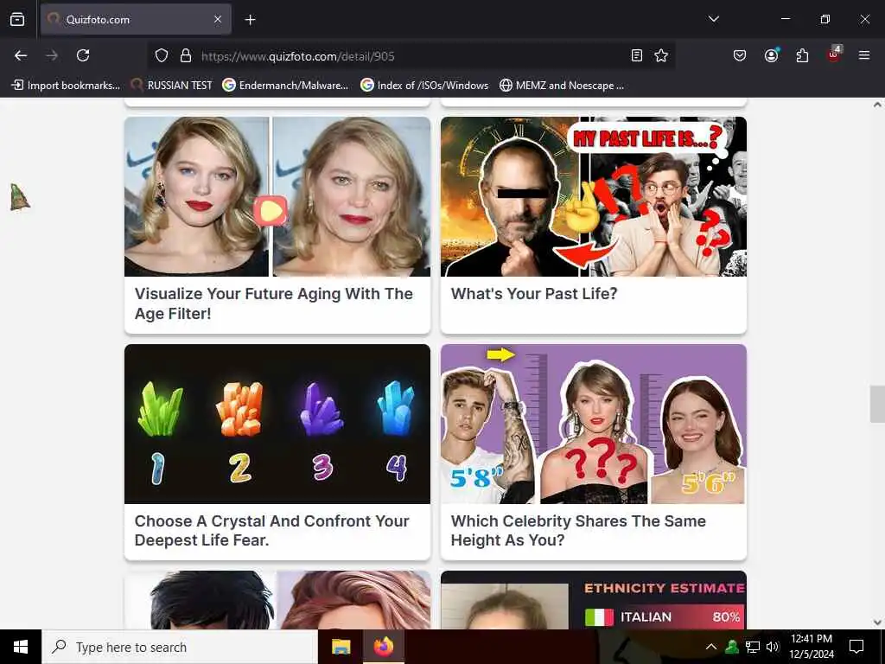Open the Windows Start menu

21,647
